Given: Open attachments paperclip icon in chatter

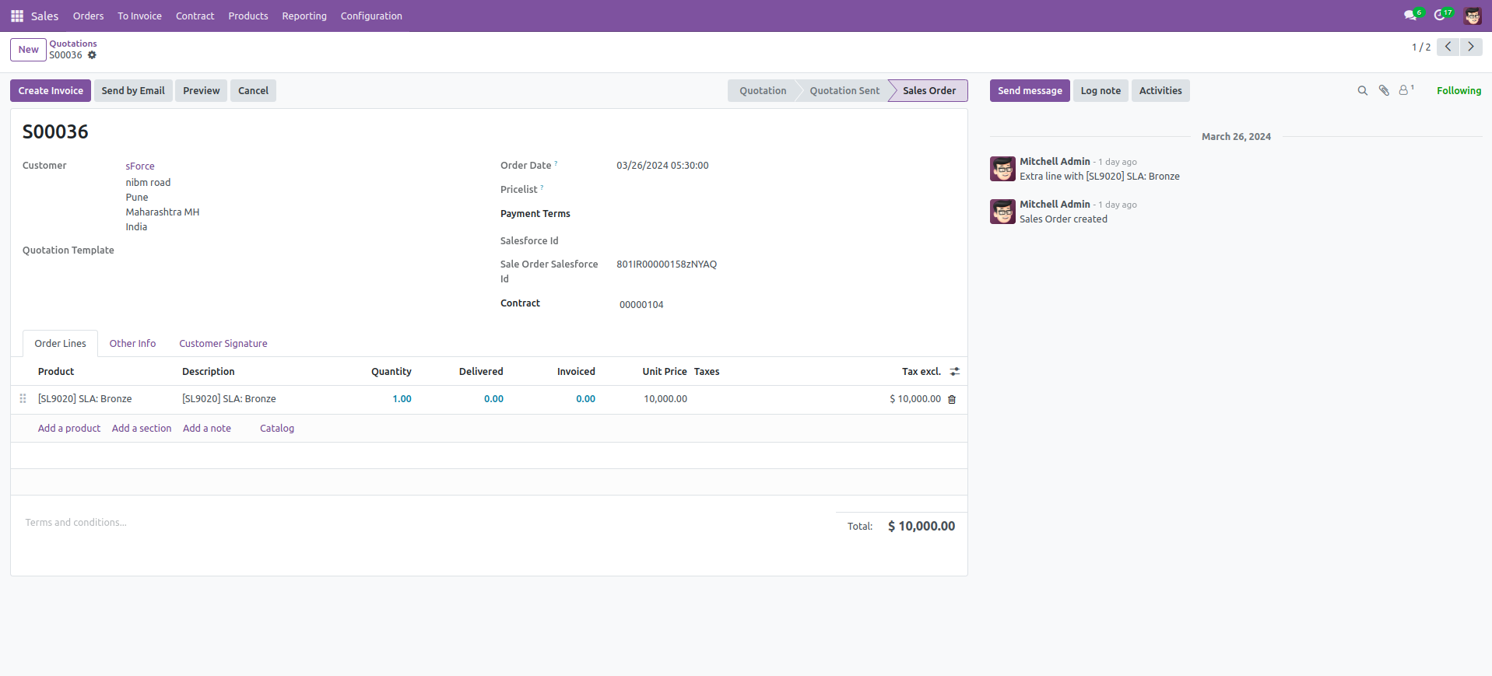Looking at the screenshot, I should pos(1384,91).
